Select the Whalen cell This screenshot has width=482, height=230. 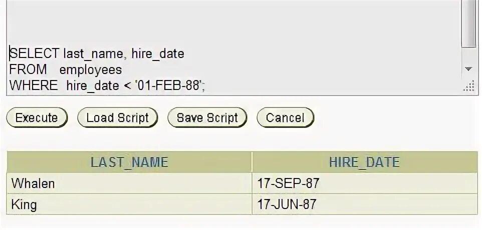click(x=129, y=183)
